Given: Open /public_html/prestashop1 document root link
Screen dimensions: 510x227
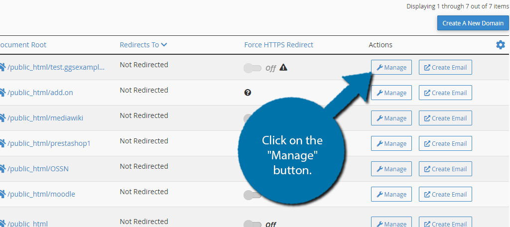Looking at the screenshot, I should (49, 143).
